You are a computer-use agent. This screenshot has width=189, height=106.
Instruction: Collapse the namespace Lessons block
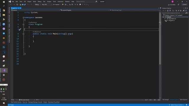[x=23, y=18]
